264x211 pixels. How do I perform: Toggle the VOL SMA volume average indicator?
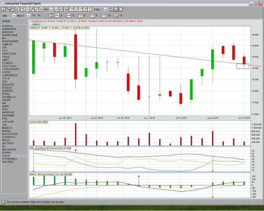tap(116, 15)
